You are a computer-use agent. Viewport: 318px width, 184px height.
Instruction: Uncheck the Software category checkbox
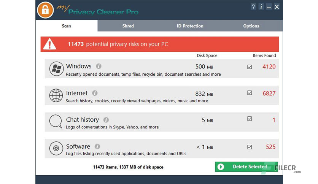250,147
